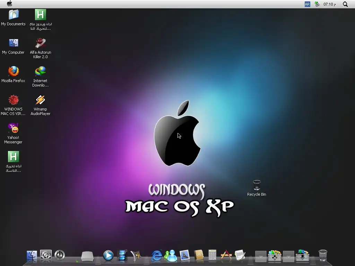Select the Yahoo! Messenger desktop icon
The width and height of the screenshot is (355, 266).
14,133
